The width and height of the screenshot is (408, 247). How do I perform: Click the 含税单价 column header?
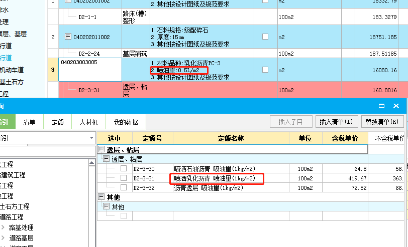coord(345,138)
